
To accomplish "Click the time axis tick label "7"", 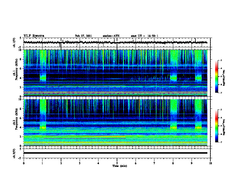I will point(154,163).
